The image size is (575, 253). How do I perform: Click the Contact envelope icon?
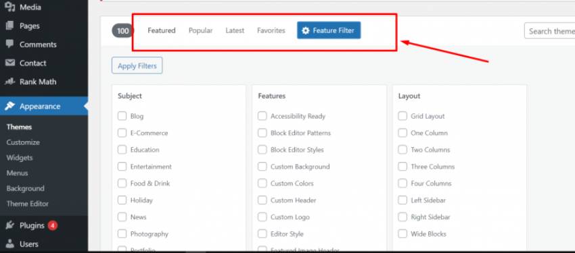[x=10, y=63]
